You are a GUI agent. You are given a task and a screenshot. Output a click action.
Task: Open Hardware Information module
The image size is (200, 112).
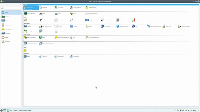29,14
